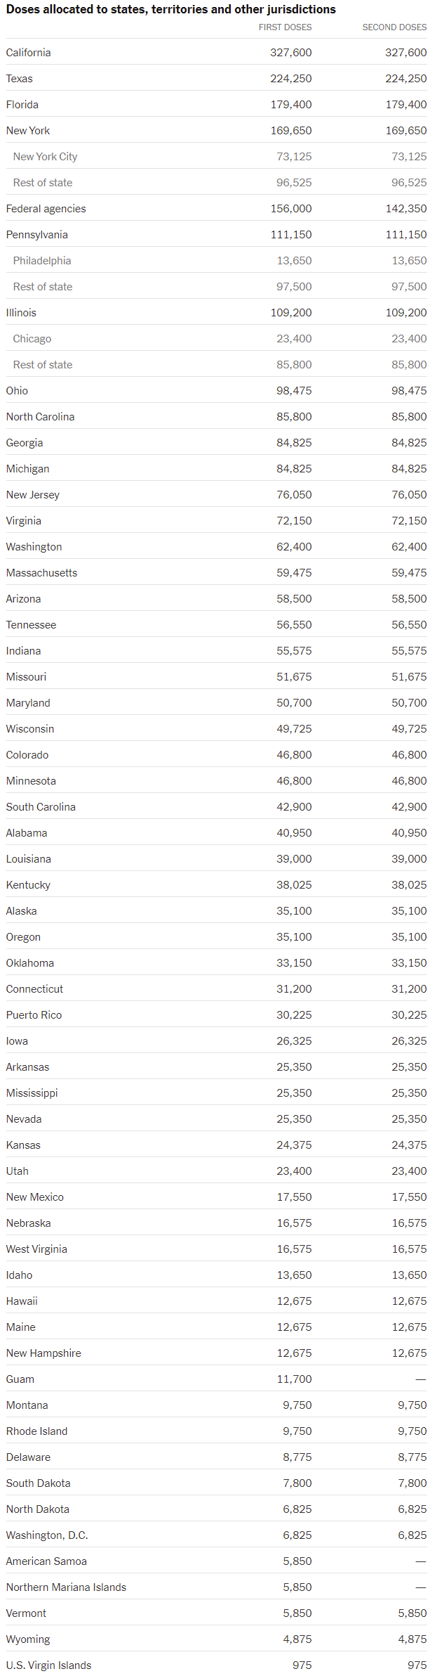Click the Chicago sub-row under Illinois

[x=32, y=339]
